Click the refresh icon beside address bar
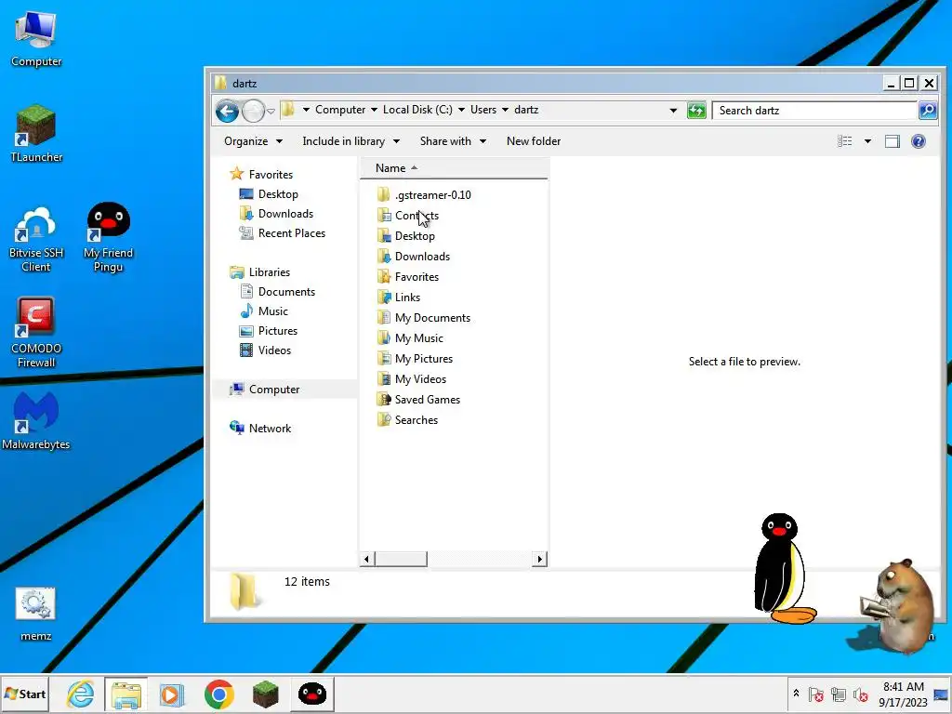The width and height of the screenshot is (952, 714). (696, 111)
